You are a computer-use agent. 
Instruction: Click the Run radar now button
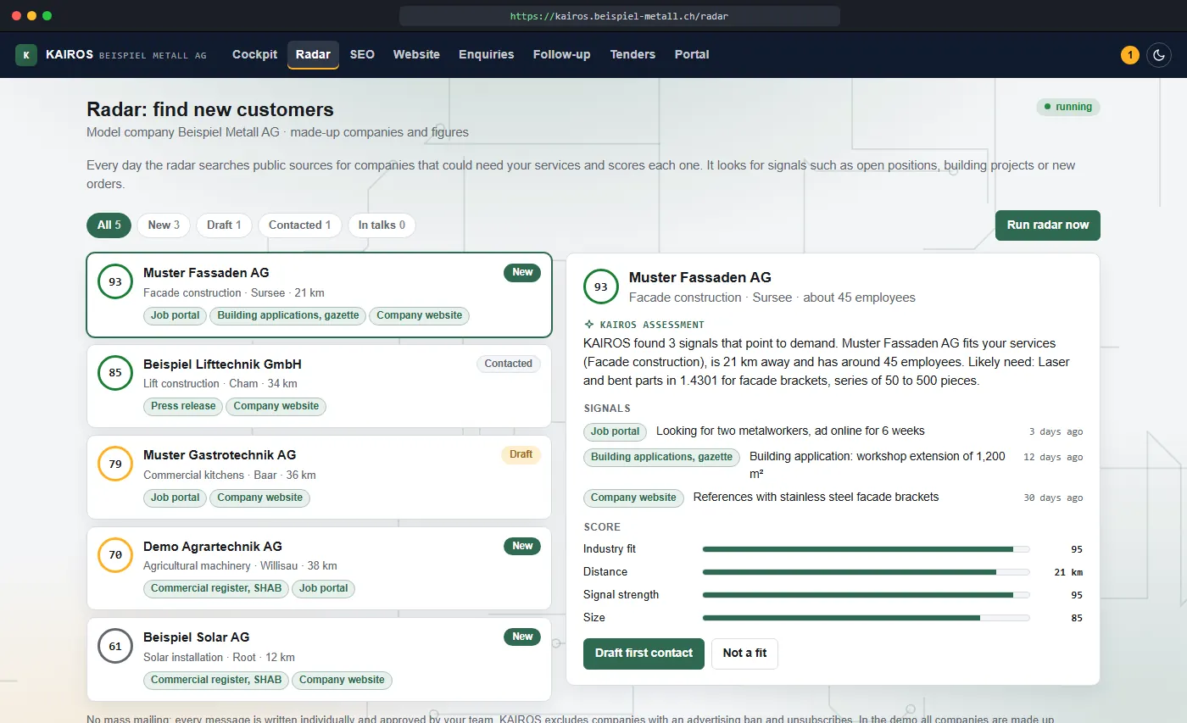point(1047,225)
